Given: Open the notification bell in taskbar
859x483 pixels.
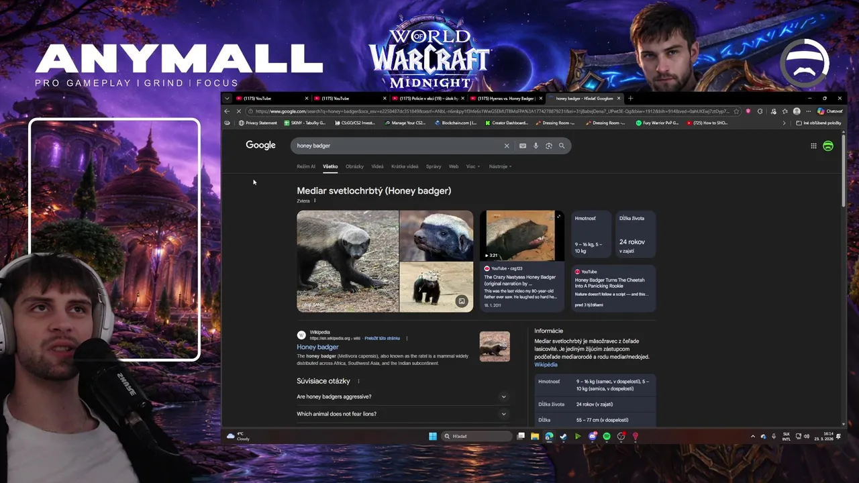Looking at the screenshot, I should tap(838, 436).
